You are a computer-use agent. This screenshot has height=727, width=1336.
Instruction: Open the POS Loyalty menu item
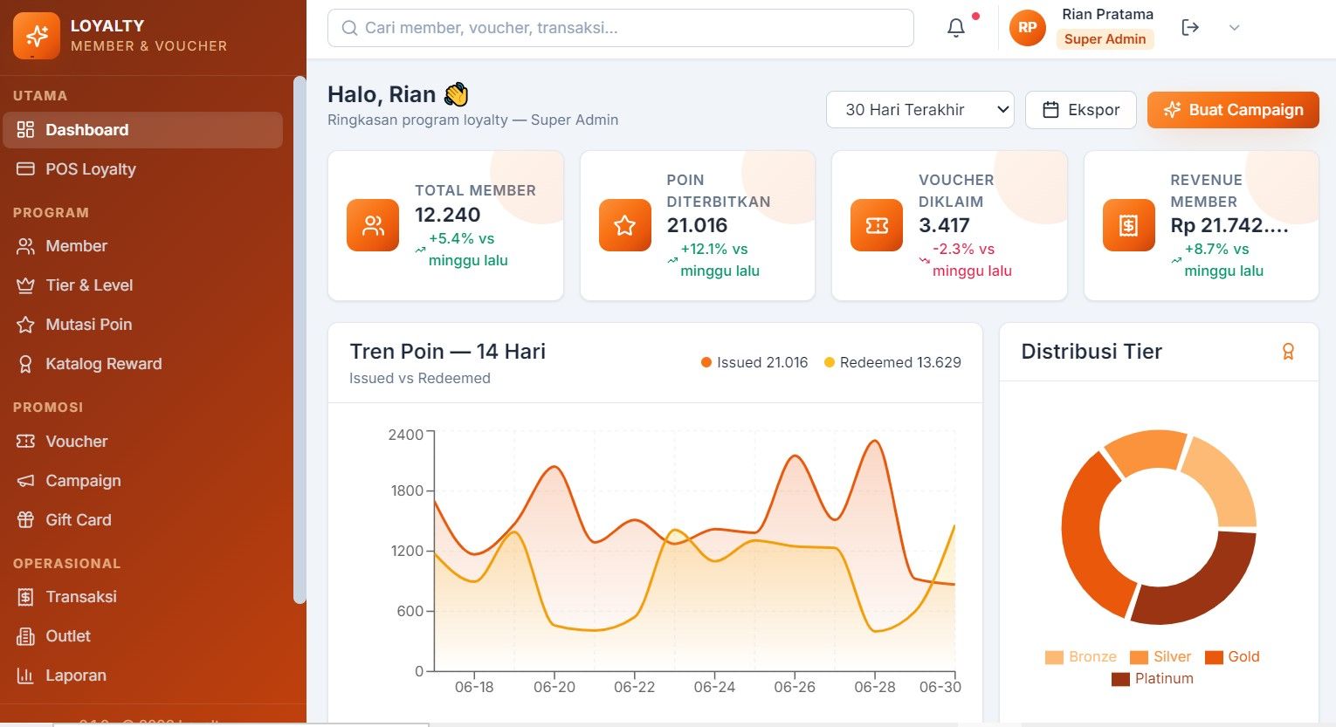pyautogui.click(x=142, y=169)
